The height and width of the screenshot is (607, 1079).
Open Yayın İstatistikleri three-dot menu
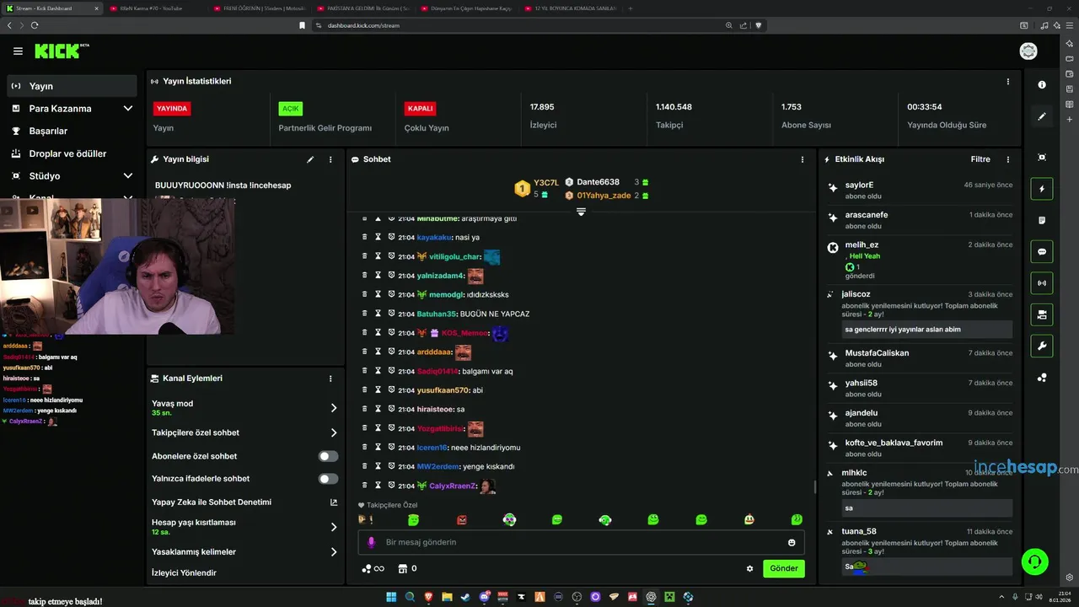click(1007, 82)
